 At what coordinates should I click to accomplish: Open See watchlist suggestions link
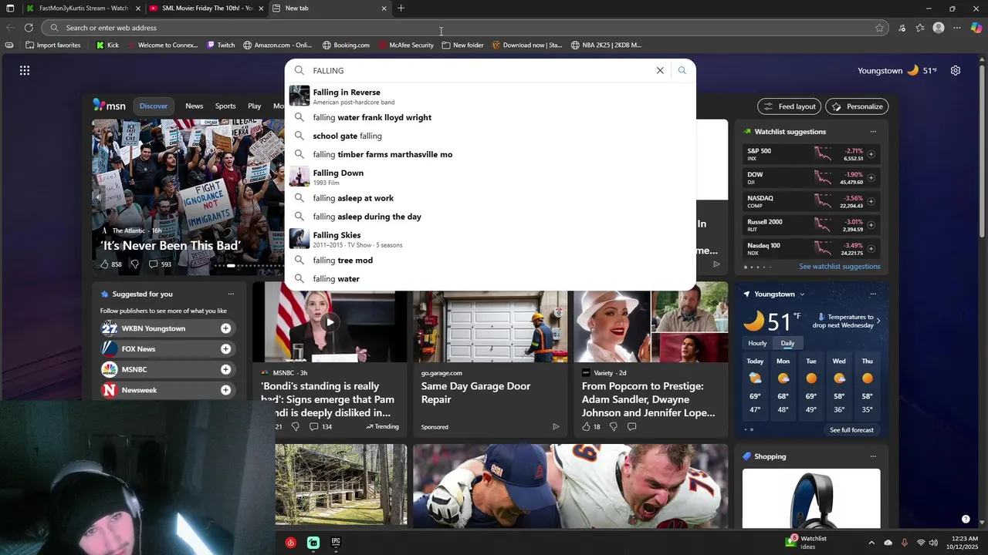click(839, 267)
